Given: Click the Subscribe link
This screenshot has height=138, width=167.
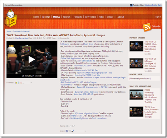Looking at the screenshot, I should click(x=156, y=26).
